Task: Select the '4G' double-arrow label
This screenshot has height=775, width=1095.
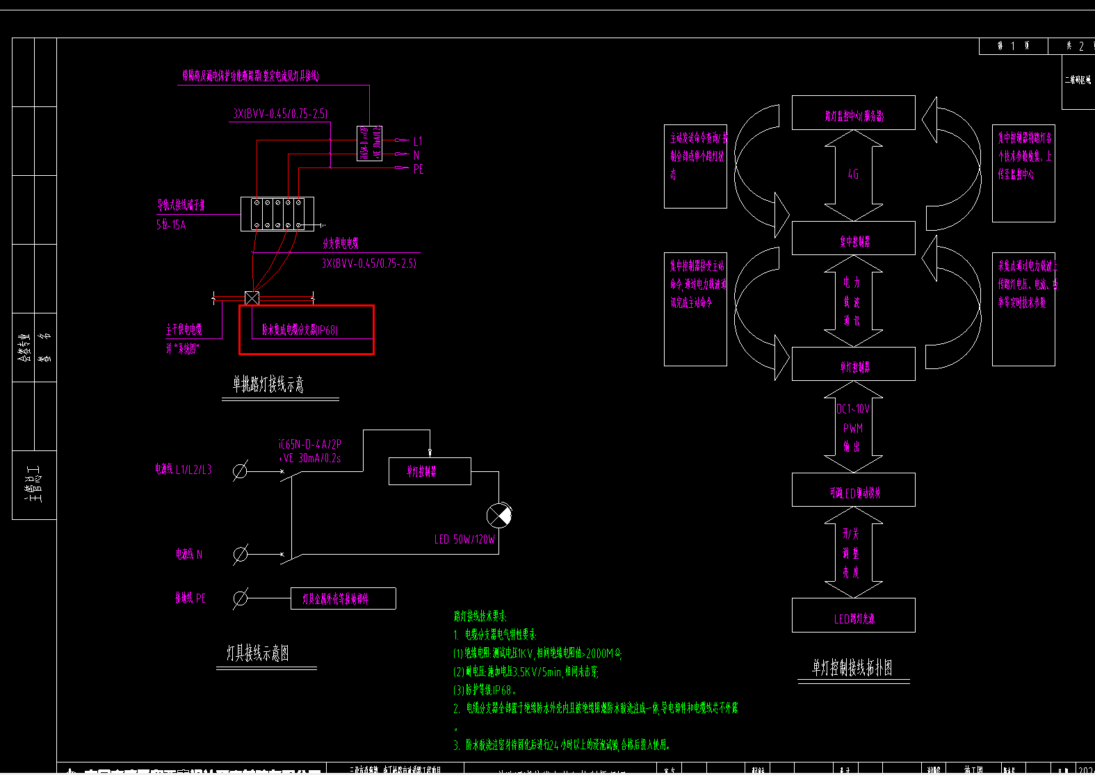Action: [854, 174]
